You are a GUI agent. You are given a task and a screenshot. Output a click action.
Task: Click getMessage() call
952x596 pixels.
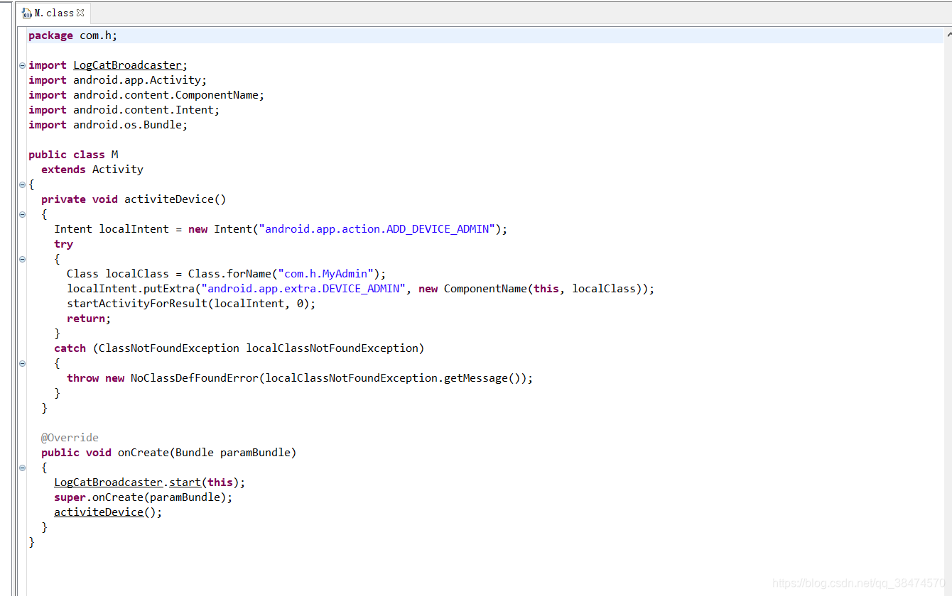pos(482,378)
